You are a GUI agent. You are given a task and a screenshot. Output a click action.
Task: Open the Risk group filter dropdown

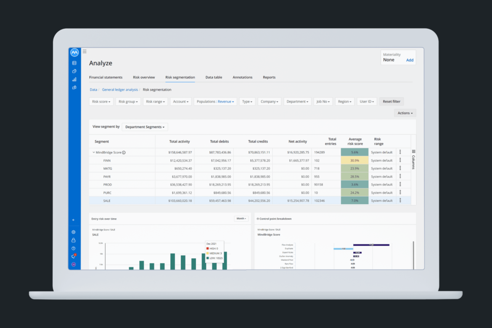(128, 101)
